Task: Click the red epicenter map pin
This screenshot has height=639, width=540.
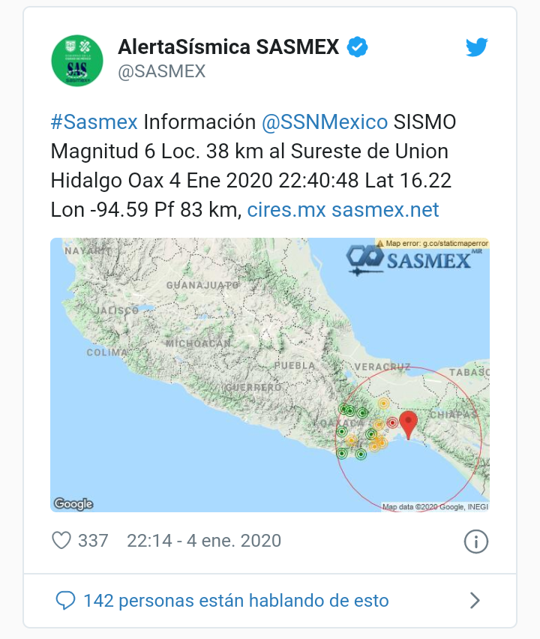Action: click(409, 424)
